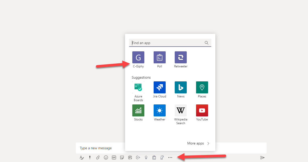Open the C-Giphy app
Screen dimensions: 308x162
click(138, 57)
